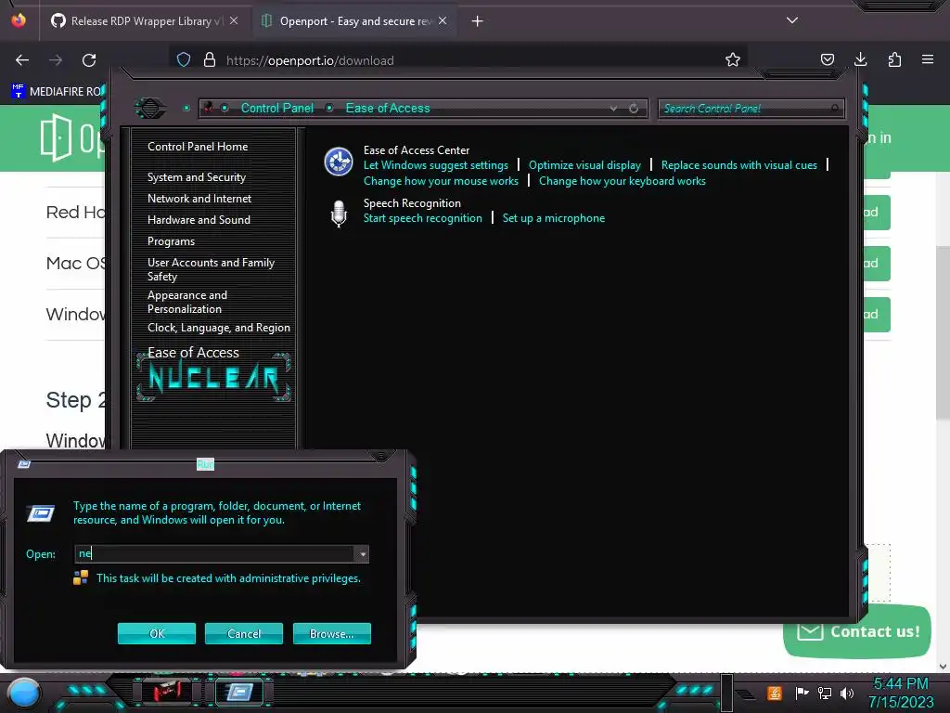The width and height of the screenshot is (950, 713).
Task: Click the red taskbar application button
Action: pos(167,691)
